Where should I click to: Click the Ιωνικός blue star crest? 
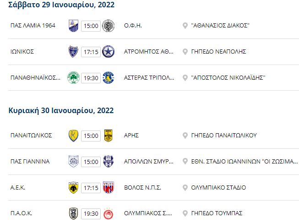(73, 51)
